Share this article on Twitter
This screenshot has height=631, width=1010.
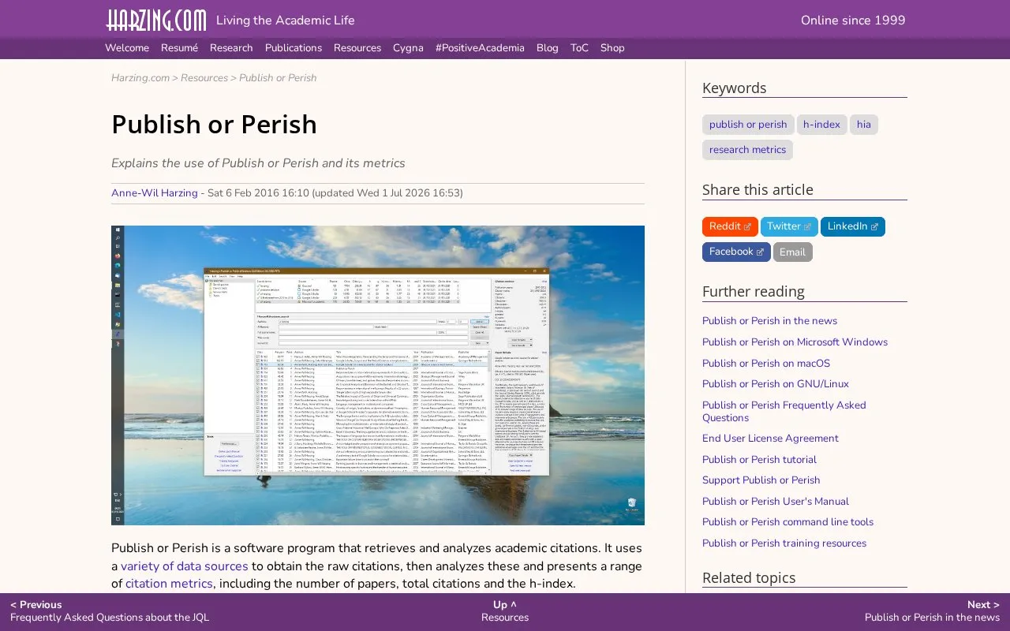[x=789, y=227]
